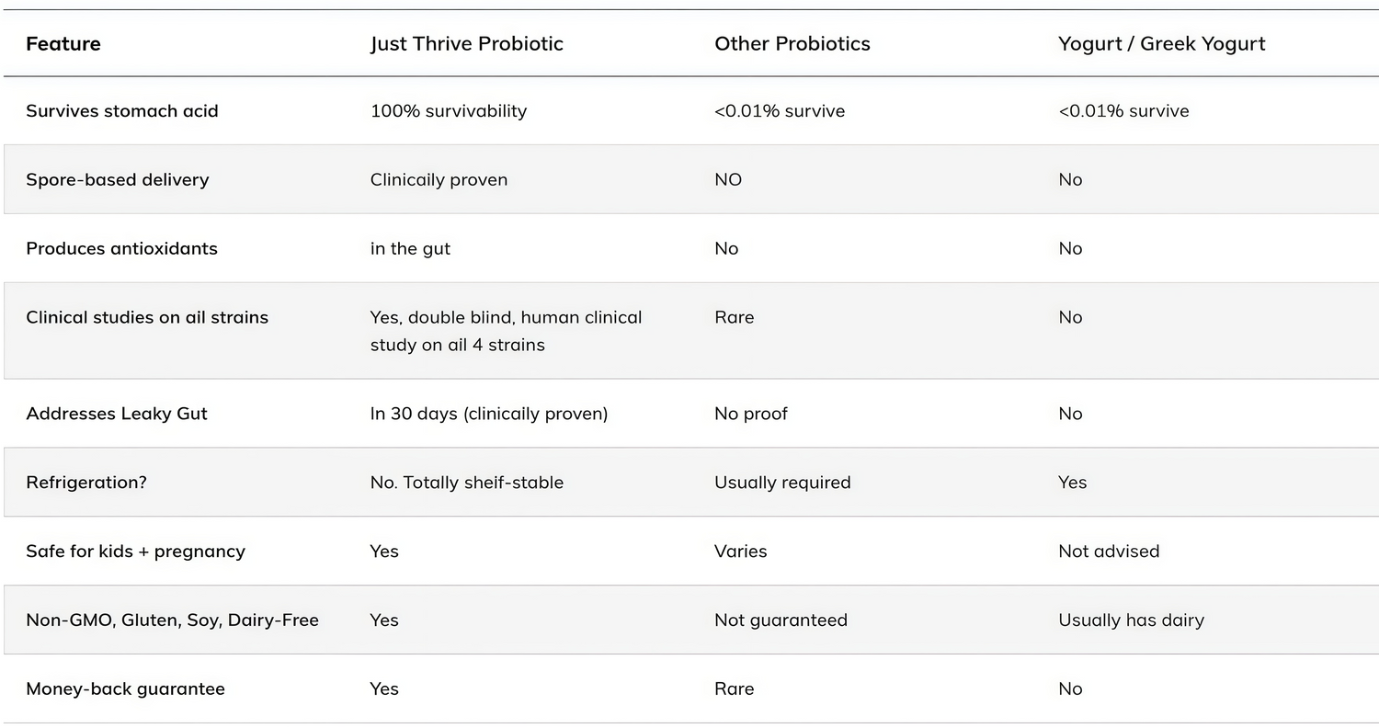Select the double blind human clinical study text
Image resolution: width=1379 pixels, height=728 pixels.
[x=507, y=331]
